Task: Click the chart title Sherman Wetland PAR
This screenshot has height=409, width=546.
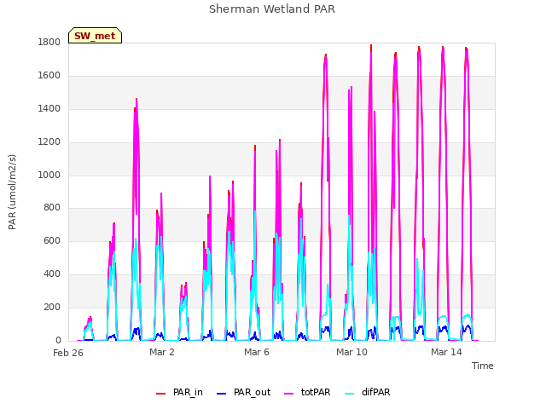Action: point(272,9)
